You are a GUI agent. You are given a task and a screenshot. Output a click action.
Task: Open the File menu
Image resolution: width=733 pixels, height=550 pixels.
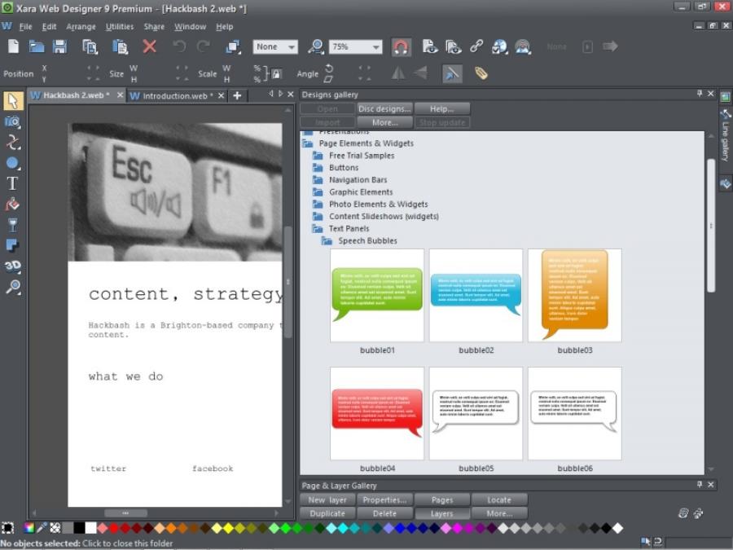26,27
